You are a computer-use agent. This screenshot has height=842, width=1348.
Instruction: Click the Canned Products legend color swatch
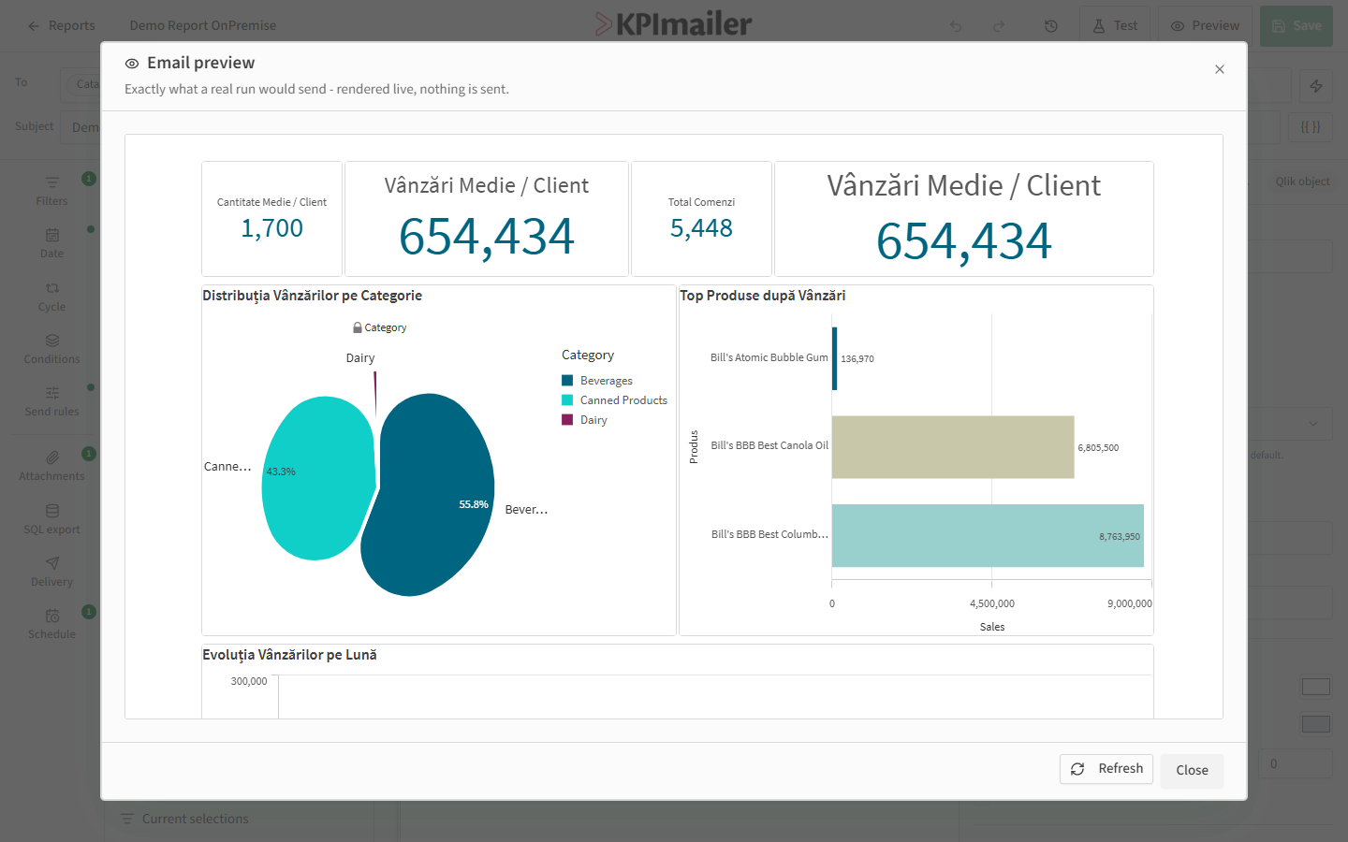pos(567,399)
